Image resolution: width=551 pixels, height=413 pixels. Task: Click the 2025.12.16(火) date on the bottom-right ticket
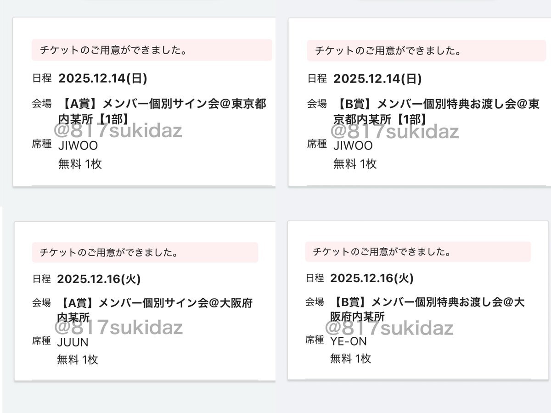[373, 279]
